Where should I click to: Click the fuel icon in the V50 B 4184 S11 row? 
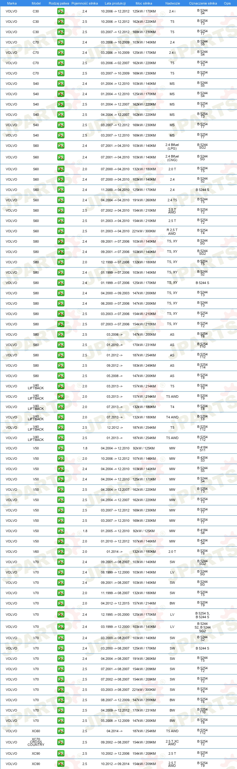(61, 448)
